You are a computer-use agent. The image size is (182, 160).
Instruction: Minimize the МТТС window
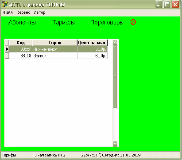point(159,4)
